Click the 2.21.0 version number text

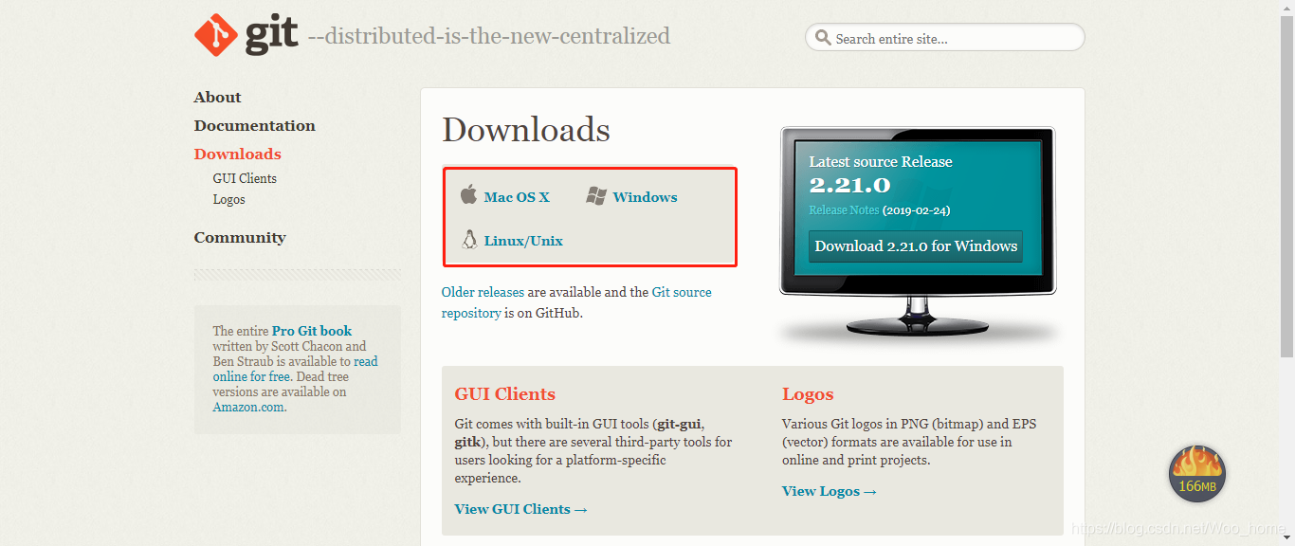tap(849, 185)
